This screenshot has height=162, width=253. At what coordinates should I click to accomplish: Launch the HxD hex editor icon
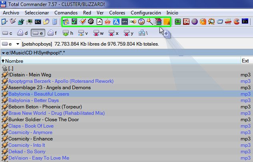(133, 22)
